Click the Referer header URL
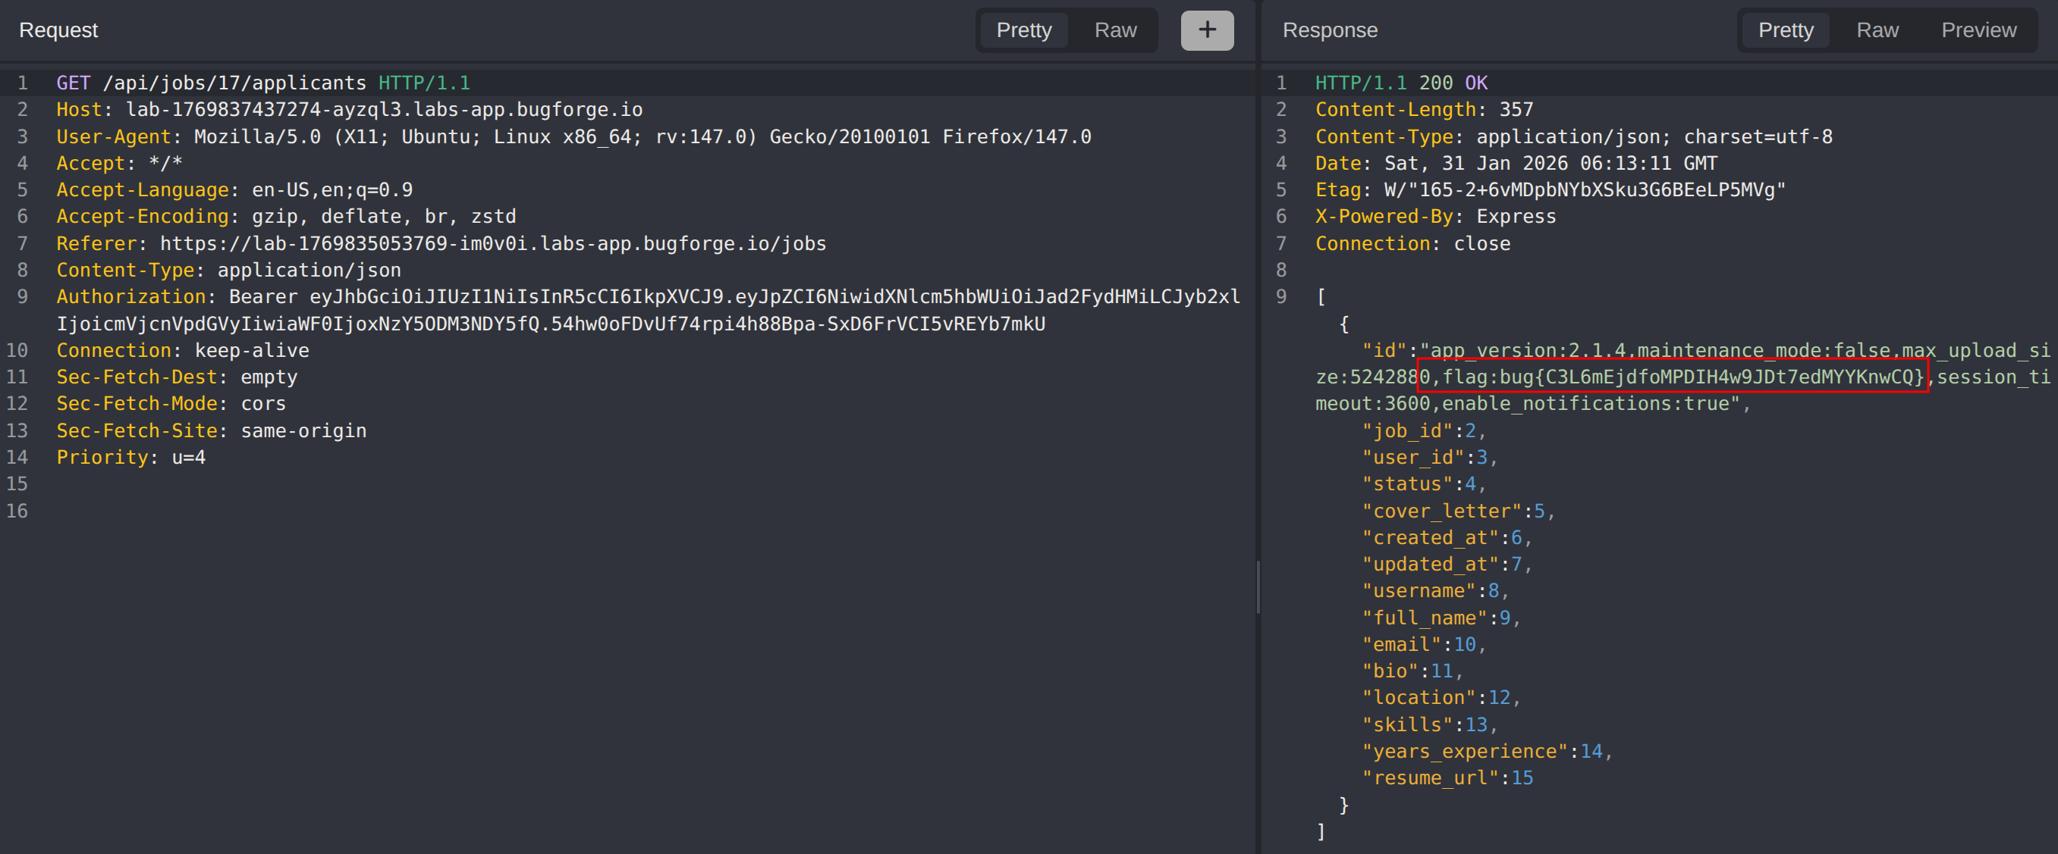The width and height of the screenshot is (2058, 854). pyautogui.click(x=492, y=243)
